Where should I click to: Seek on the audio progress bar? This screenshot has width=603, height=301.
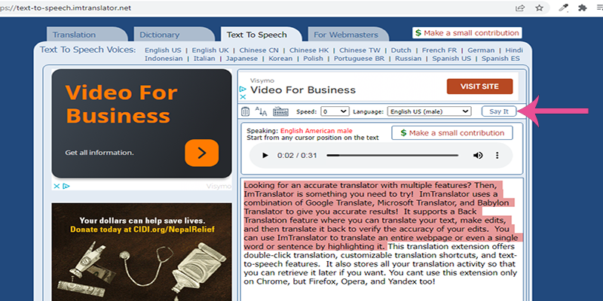pos(392,156)
